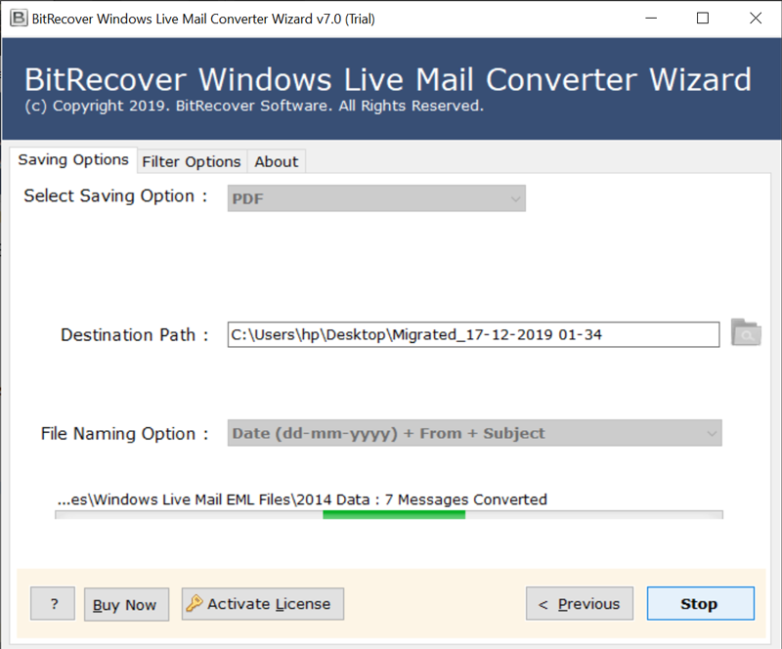Open the Select Saving Option PDF dropdown

point(376,198)
